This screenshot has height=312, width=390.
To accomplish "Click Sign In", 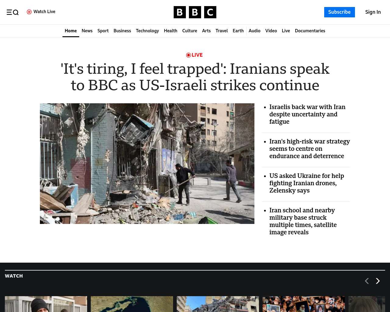I will tap(373, 12).
